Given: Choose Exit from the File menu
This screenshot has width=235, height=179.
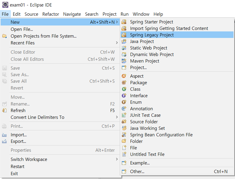Looking at the screenshot, I should [x=60, y=173].
